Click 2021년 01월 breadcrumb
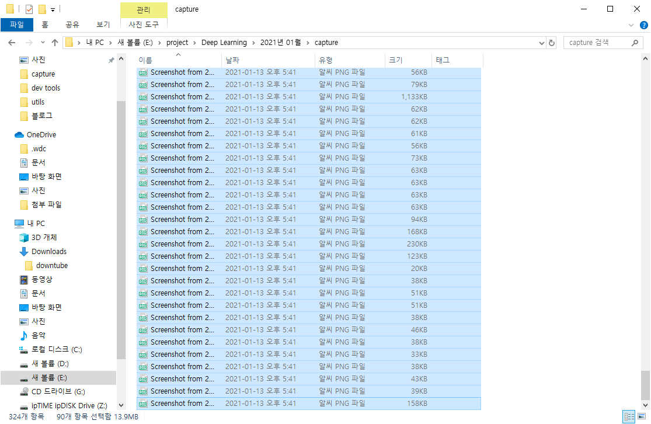This screenshot has width=651, height=424. [x=281, y=43]
